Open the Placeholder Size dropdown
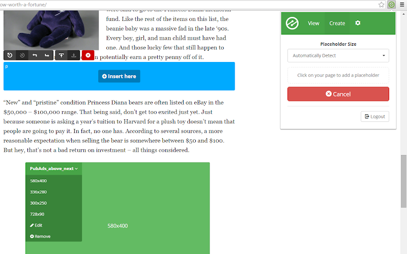The width and height of the screenshot is (407, 254). (338, 55)
